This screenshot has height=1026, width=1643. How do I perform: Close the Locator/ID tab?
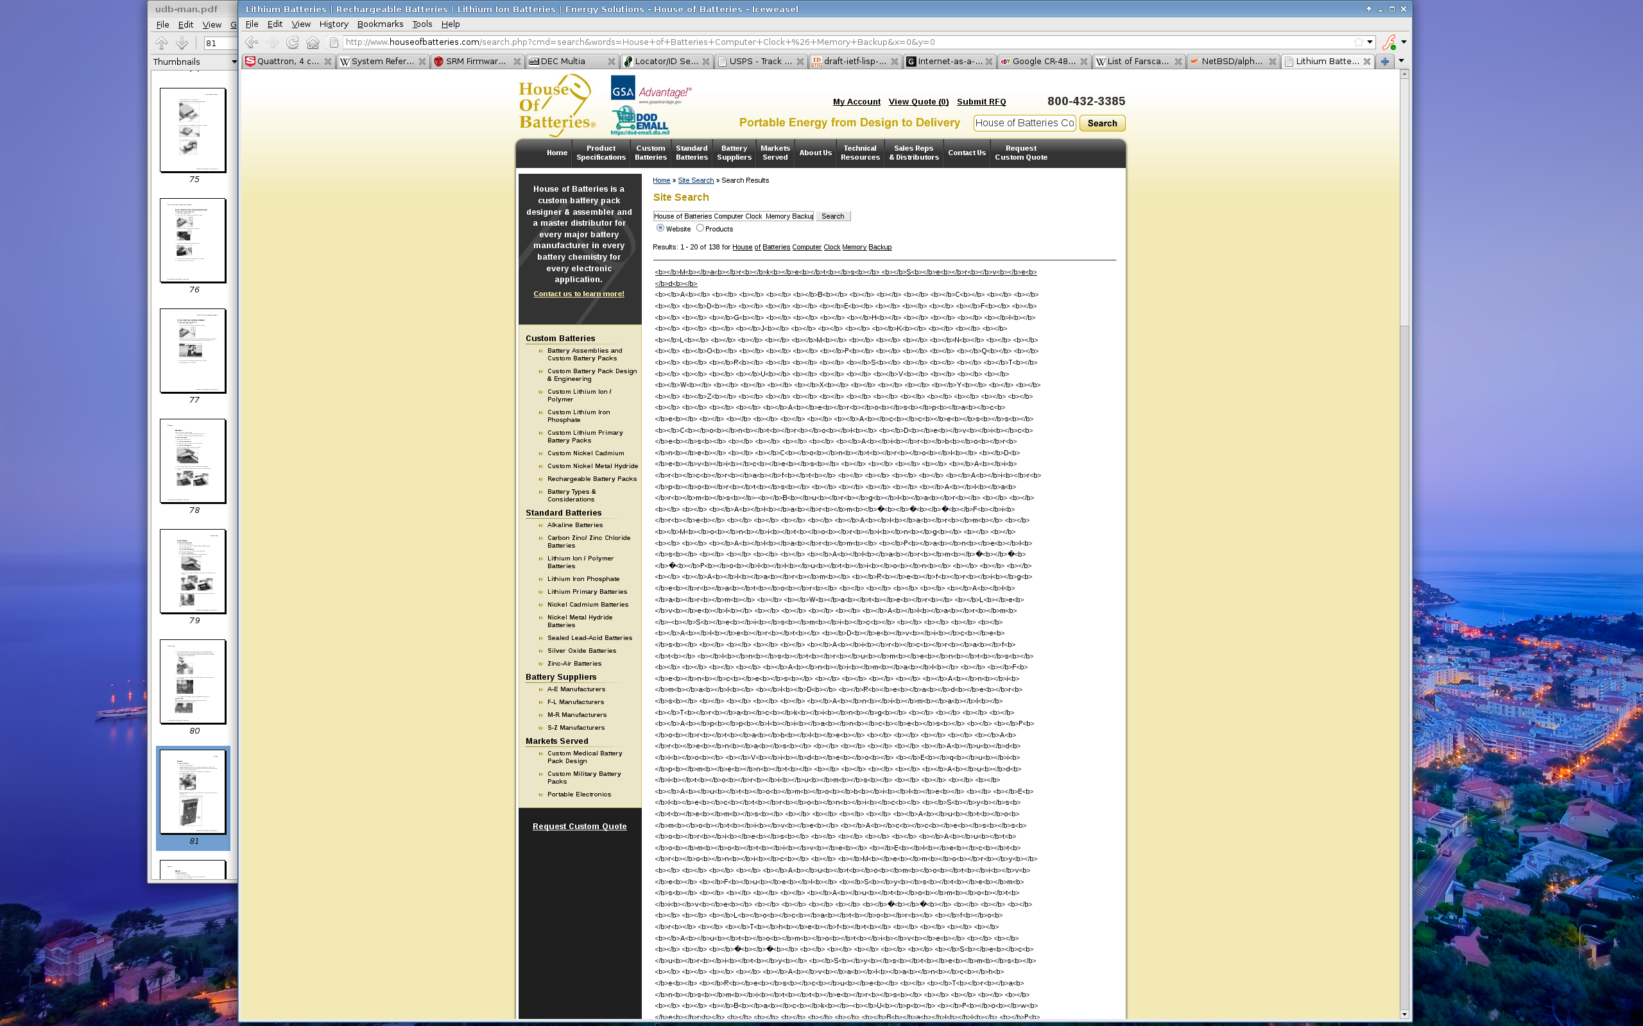coord(705,61)
